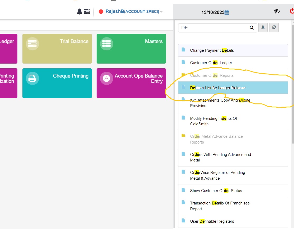Viewport: 294px width, 229px height.
Task: Click document icon of User Definable Registers
Action: [183, 220]
